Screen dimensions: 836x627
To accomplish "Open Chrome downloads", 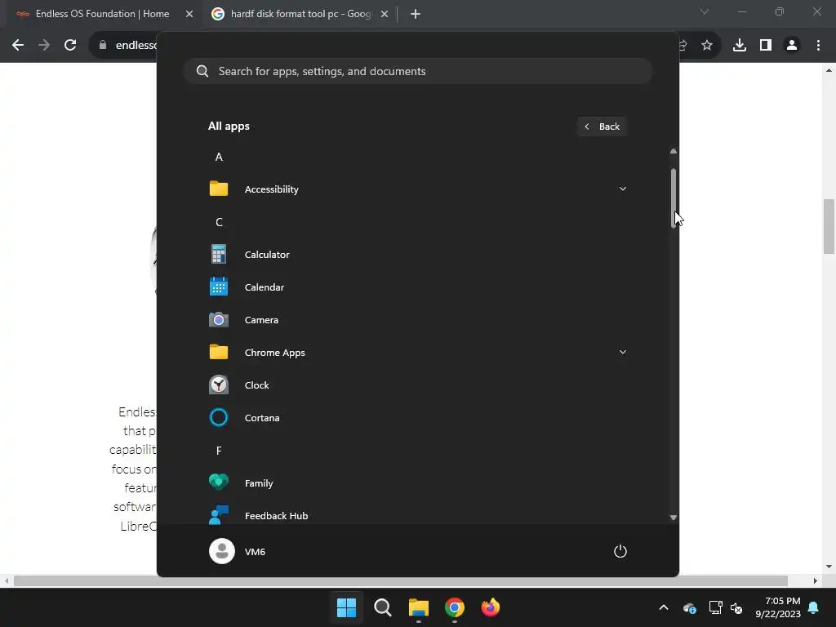I will [x=740, y=46].
